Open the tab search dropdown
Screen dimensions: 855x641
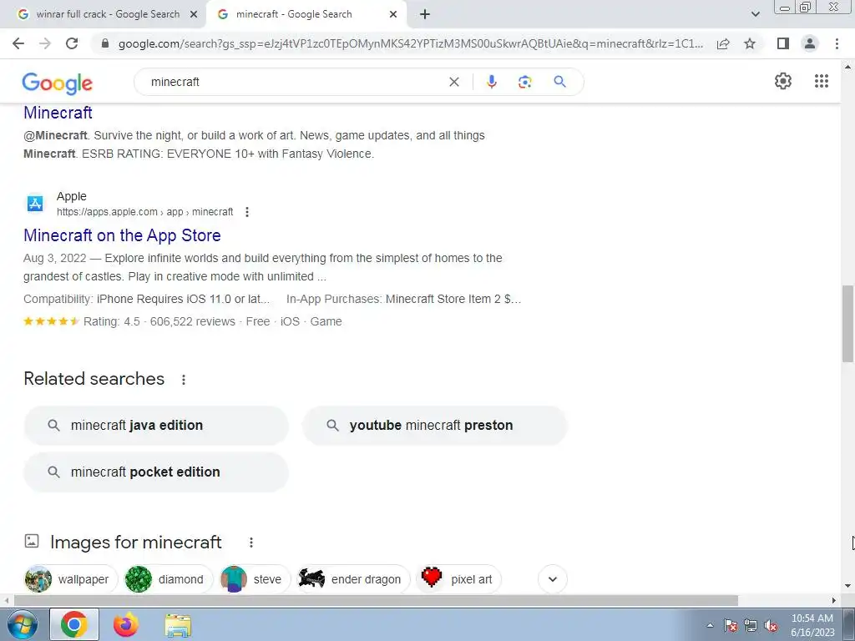tap(755, 14)
